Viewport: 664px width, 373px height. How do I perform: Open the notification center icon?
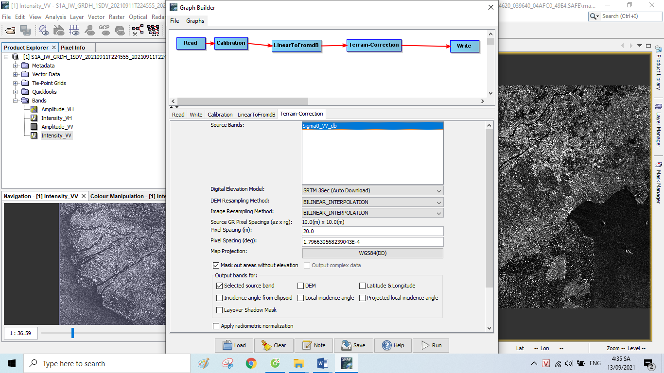tap(649, 363)
